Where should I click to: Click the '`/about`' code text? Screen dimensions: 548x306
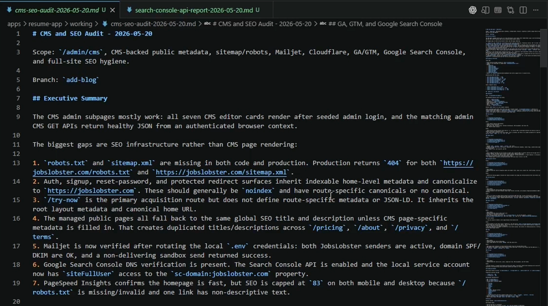(368, 228)
